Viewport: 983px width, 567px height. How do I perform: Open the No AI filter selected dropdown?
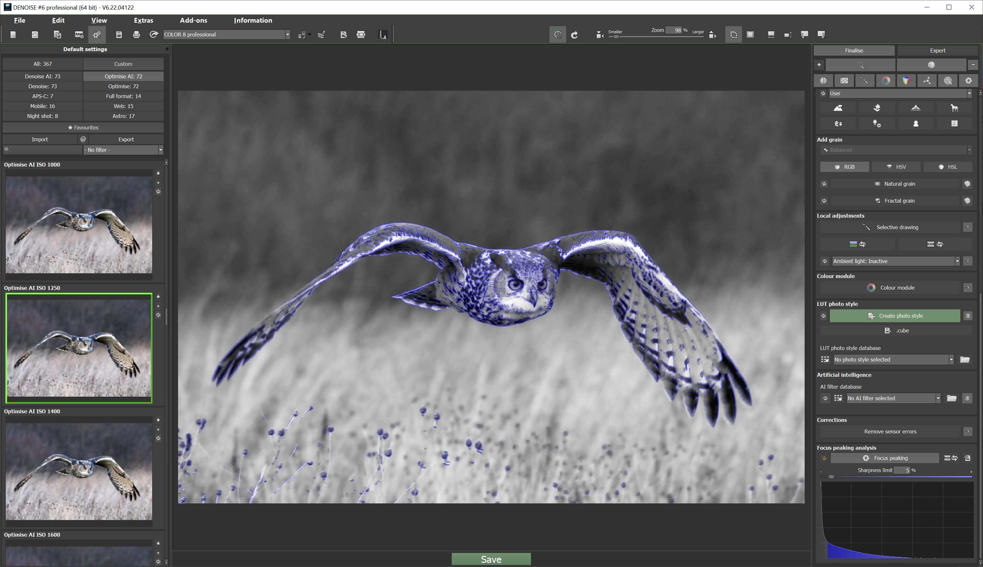(893, 398)
